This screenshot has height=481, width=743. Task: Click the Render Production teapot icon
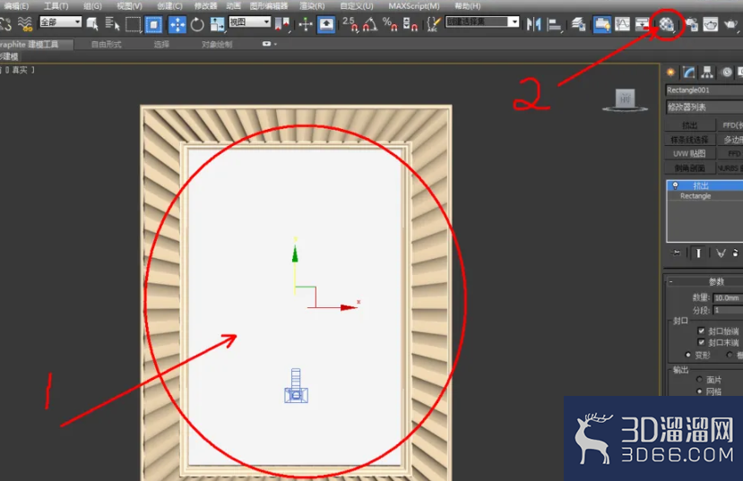731,24
